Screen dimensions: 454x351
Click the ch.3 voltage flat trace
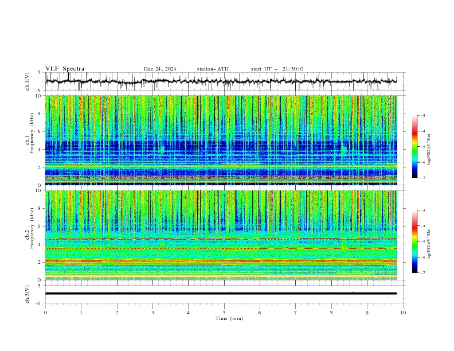[221, 294]
